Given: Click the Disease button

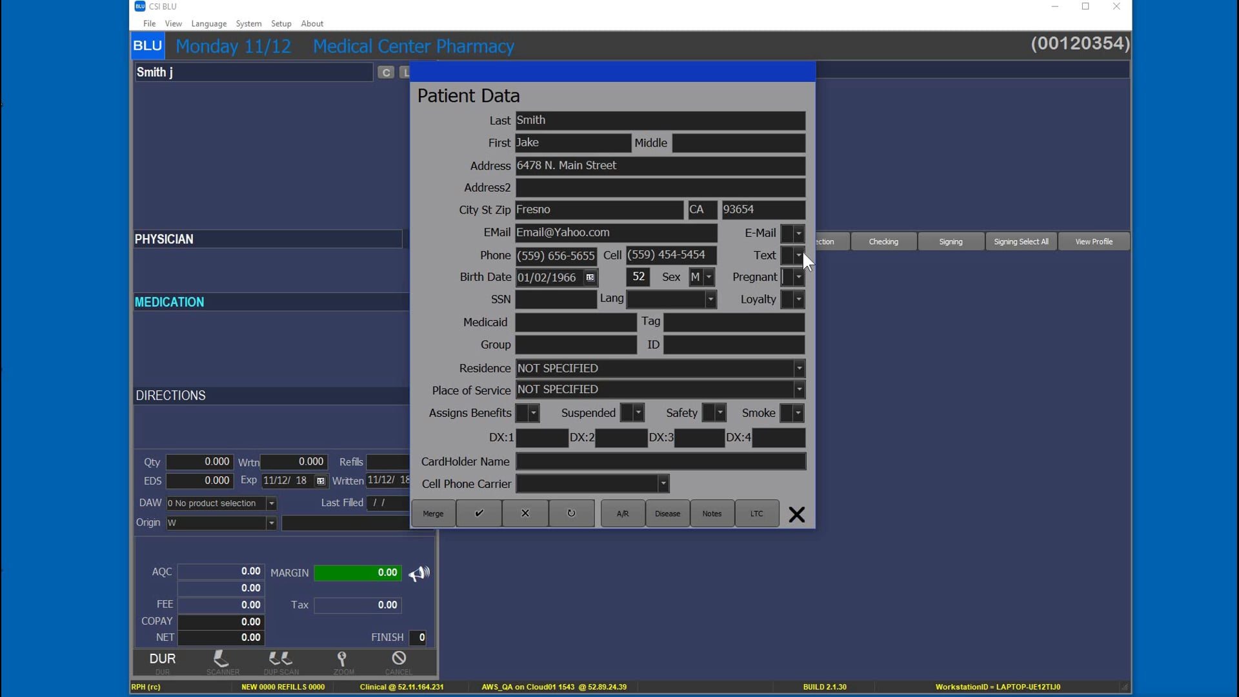Looking at the screenshot, I should pos(667,514).
